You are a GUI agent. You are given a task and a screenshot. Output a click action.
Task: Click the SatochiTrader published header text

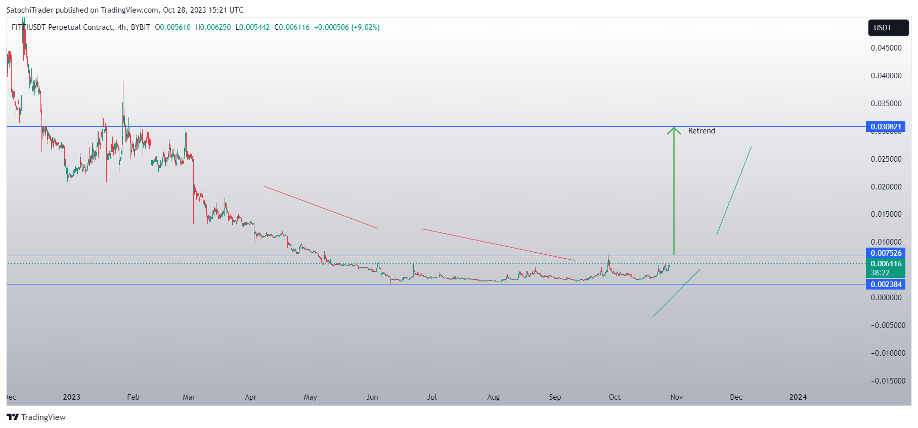124,10
